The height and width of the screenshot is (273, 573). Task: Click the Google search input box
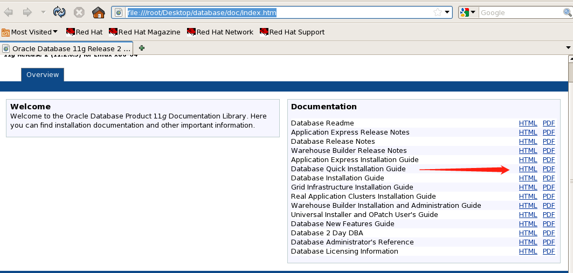pyautogui.click(x=520, y=13)
